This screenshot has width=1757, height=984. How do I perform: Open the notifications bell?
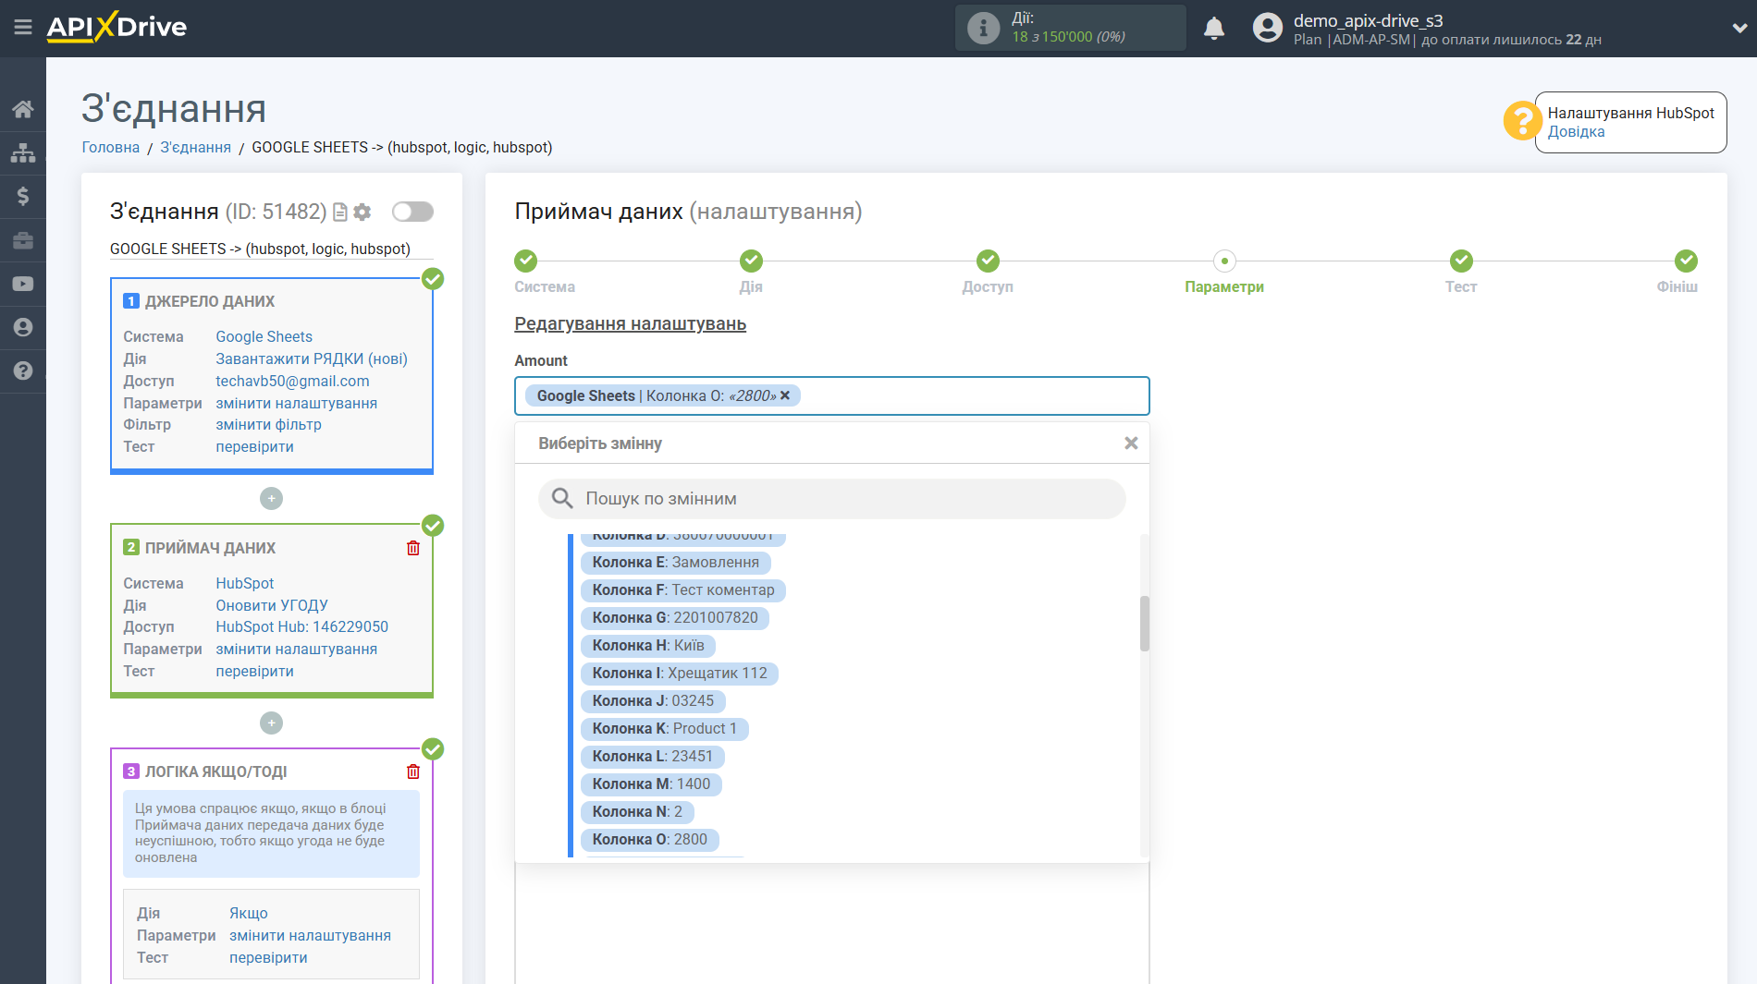point(1214,28)
